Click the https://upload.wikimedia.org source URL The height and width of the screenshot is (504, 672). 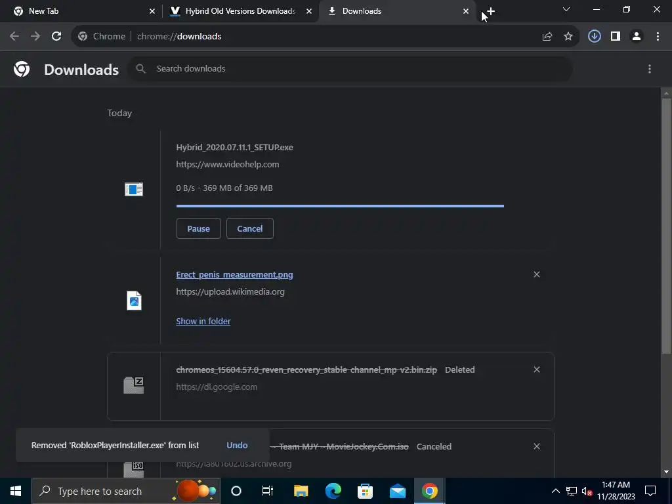click(x=230, y=292)
